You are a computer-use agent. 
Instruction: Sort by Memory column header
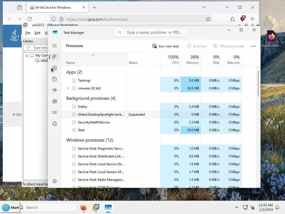[191, 60]
